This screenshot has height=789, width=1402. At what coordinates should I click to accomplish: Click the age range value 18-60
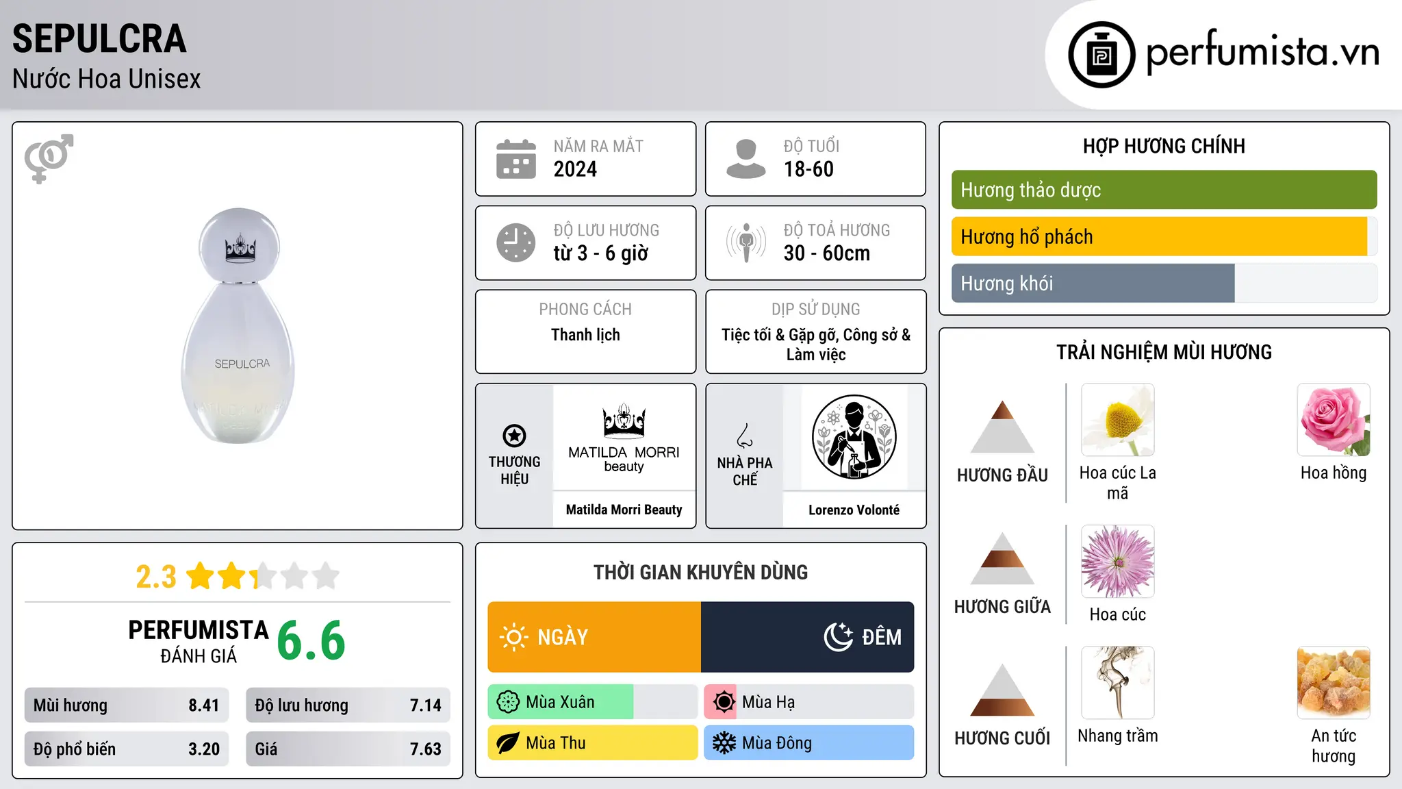(x=808, y=169)
